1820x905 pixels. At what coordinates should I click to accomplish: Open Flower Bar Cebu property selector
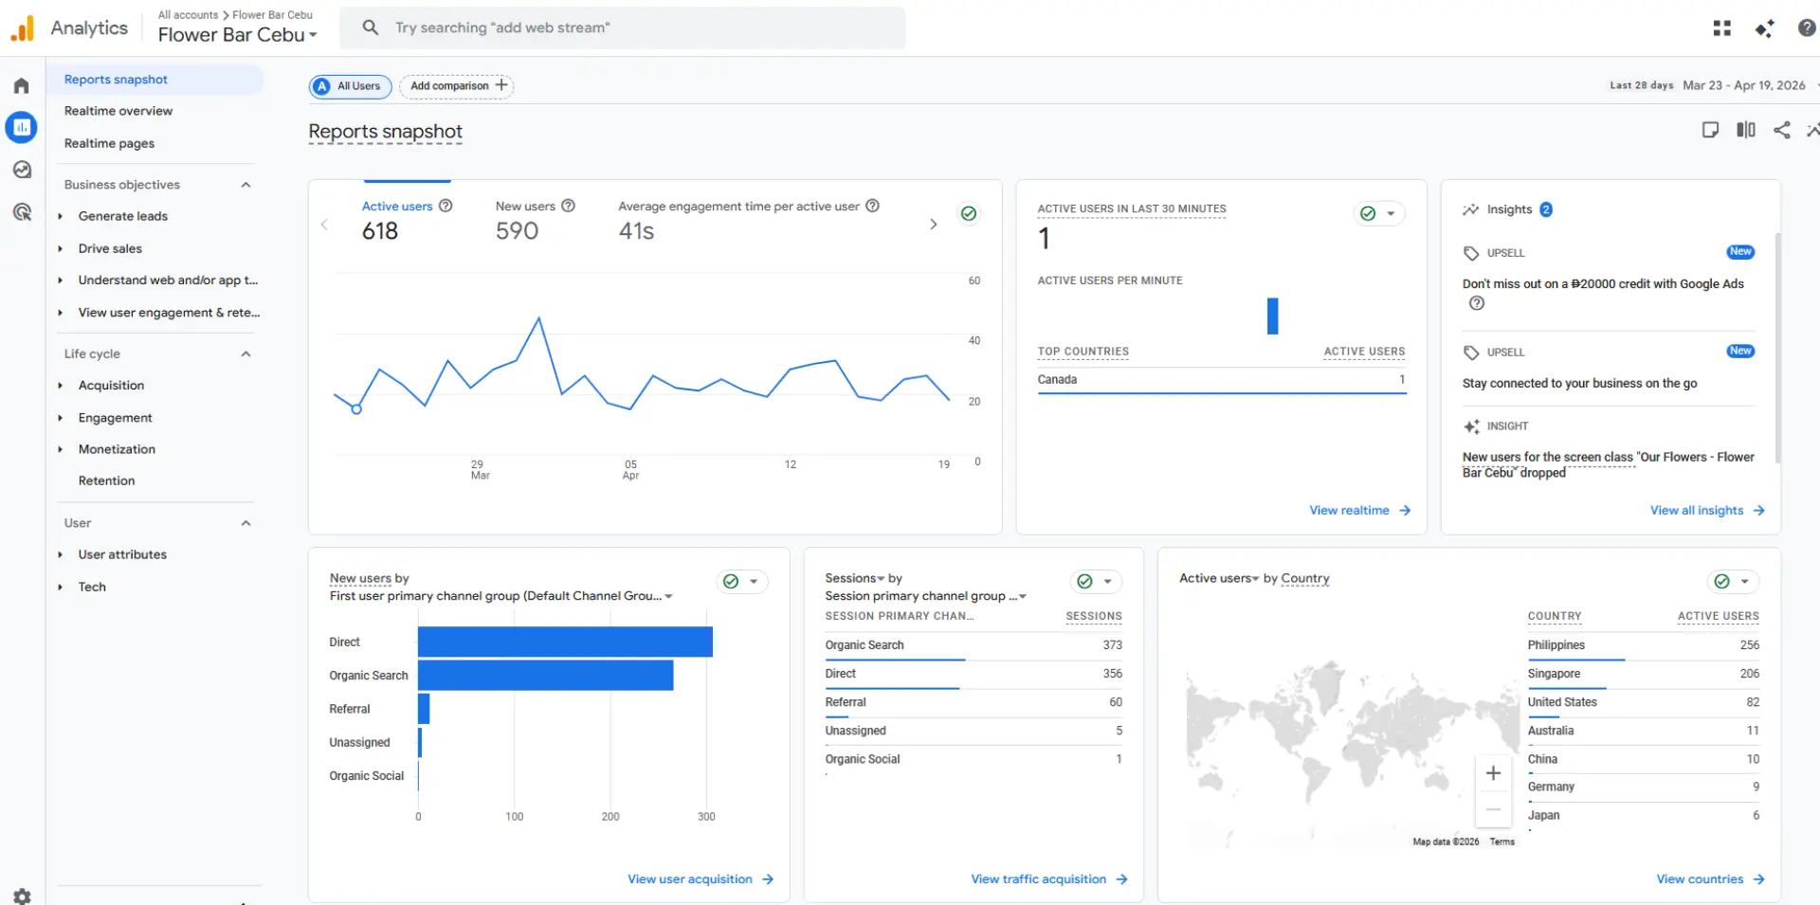coord(237,35)
